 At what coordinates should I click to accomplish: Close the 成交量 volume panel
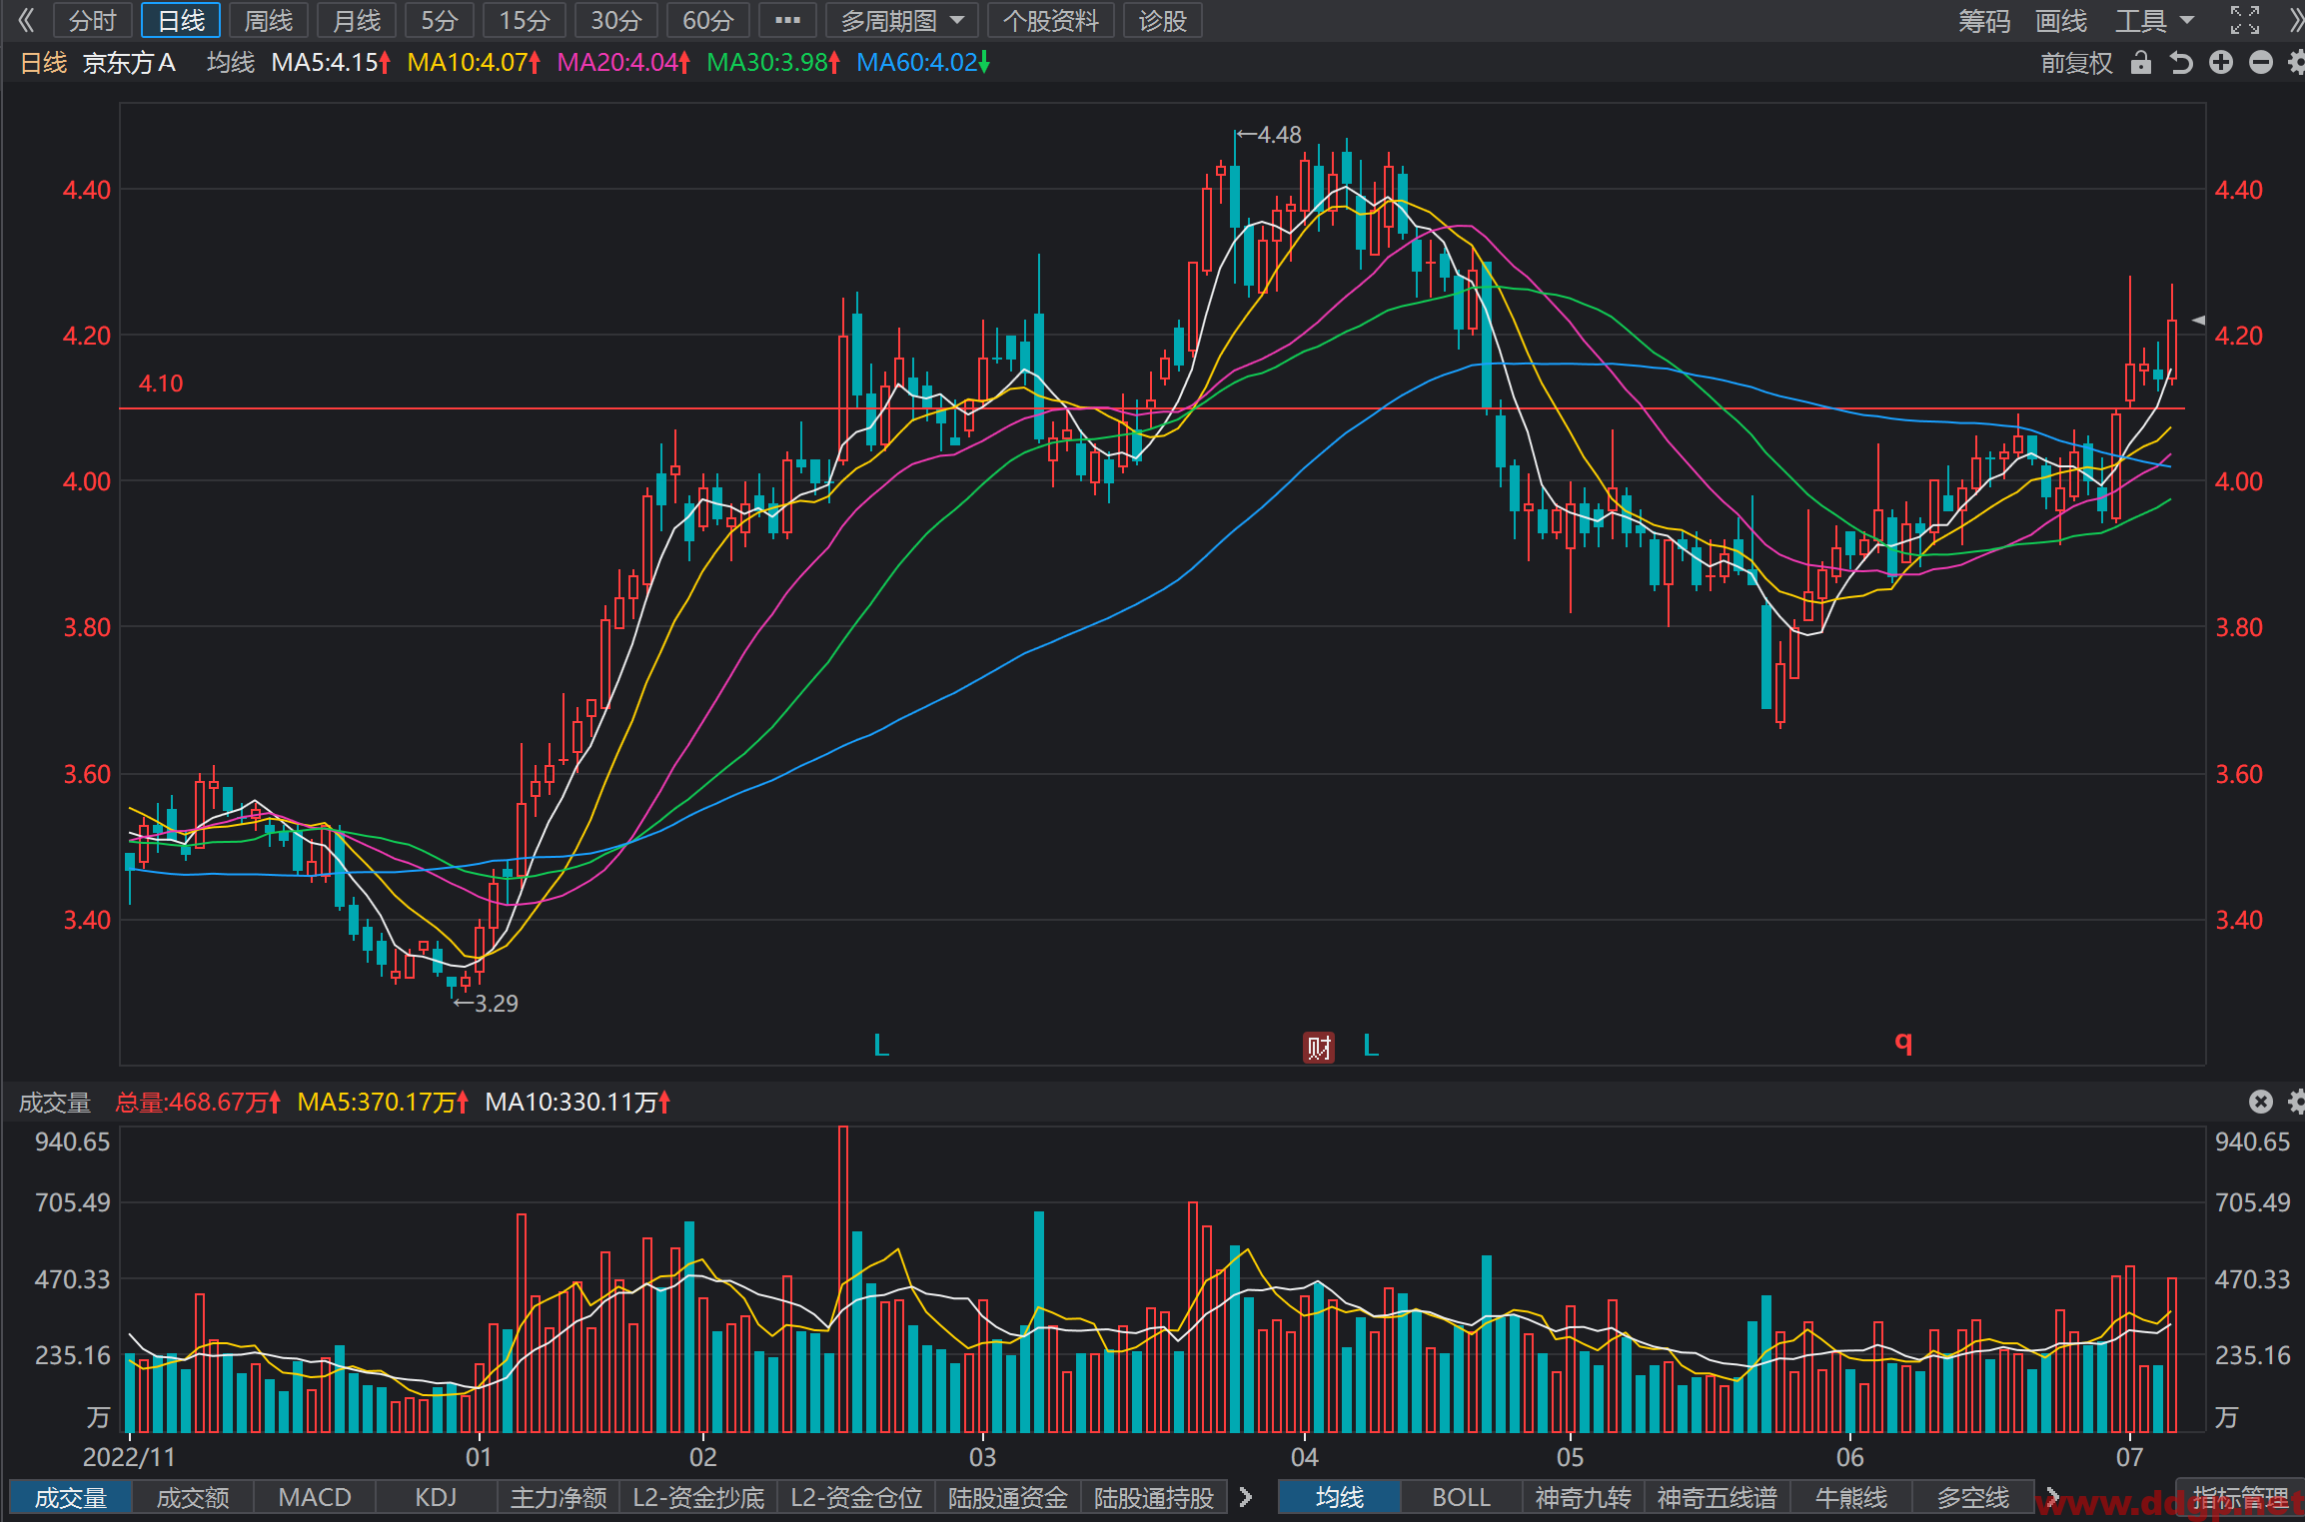coord(2260,1101)
